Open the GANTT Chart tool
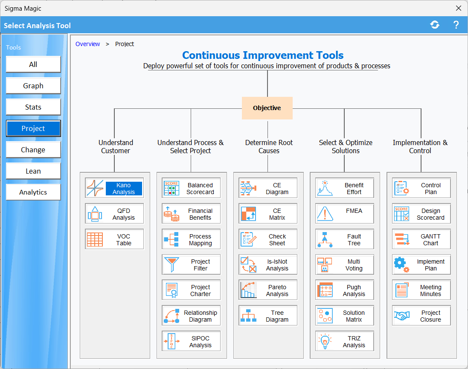468x369 pixels. point(421,239)
